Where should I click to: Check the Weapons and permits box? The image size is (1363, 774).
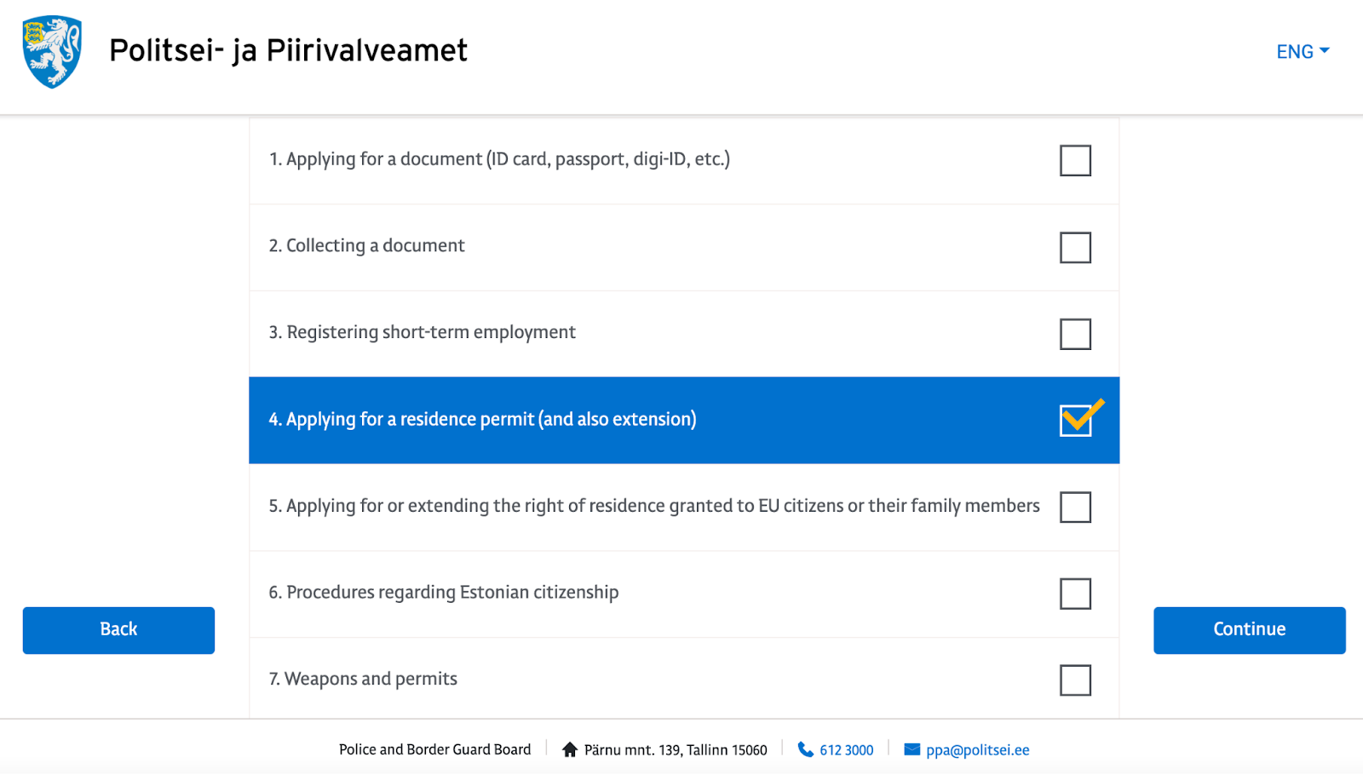(x=1075, y=680)
